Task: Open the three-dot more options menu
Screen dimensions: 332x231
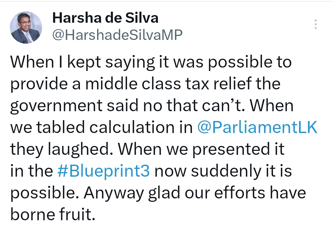Action: coord(315,24)
